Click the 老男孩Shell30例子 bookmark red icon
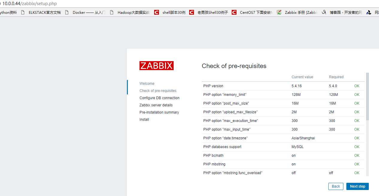 coord(192,12)
